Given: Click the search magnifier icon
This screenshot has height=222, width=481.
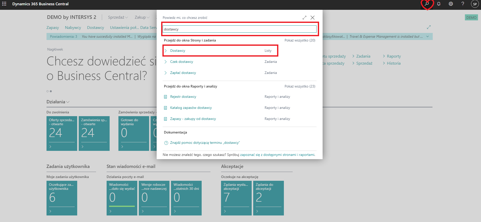Looking at the screenshot, I should point(427,4).
